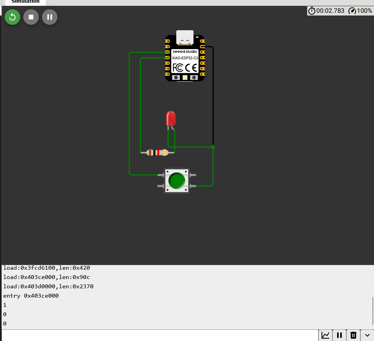374x341 pixels.
Task: Click the 'entry 0x403ce000' serial output line
Action: point(31,296)
